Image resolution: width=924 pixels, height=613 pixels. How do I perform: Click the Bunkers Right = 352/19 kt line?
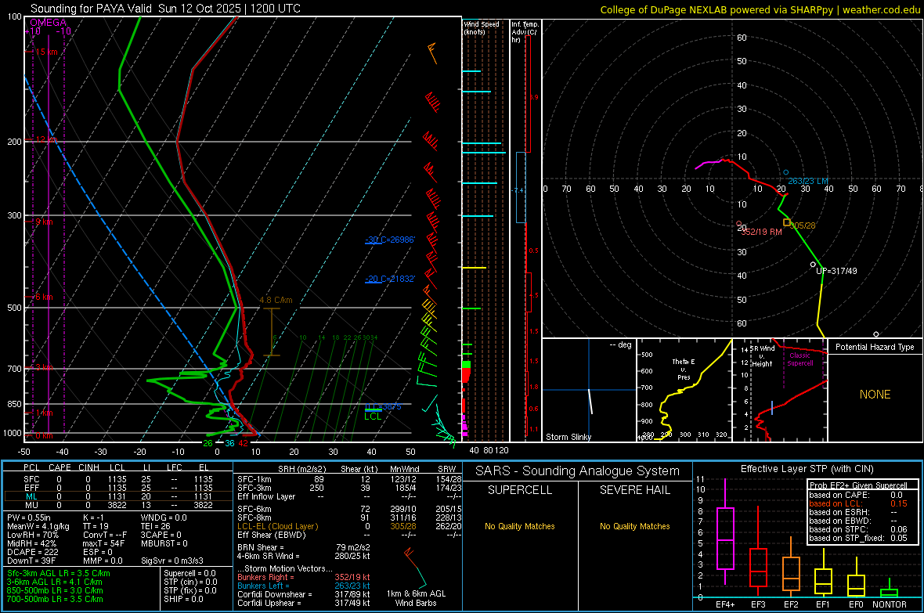tap(304, 577)
